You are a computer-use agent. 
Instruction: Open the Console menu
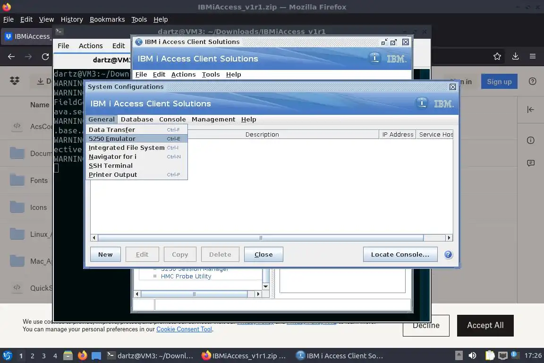172,119
